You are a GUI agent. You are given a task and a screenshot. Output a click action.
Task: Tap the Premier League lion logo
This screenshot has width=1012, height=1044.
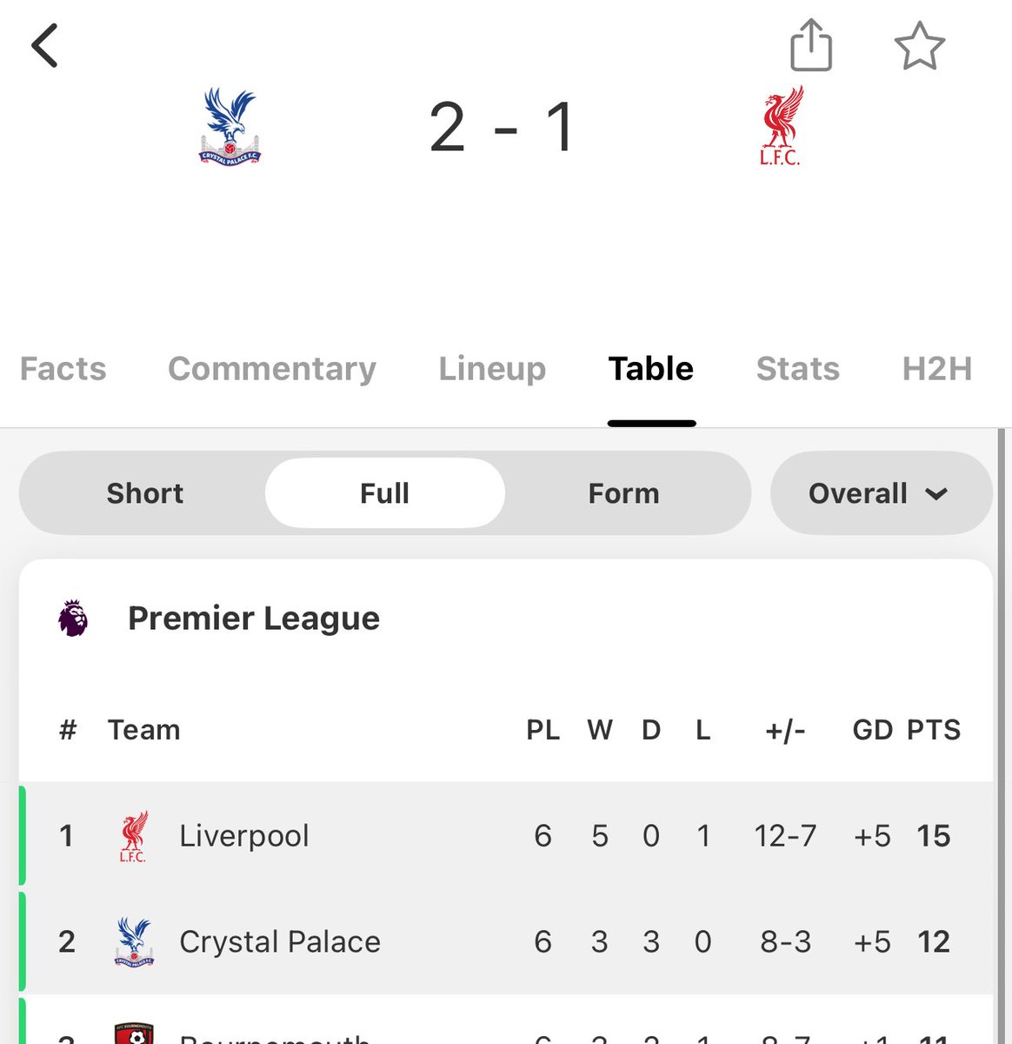[x=73, y=619]
